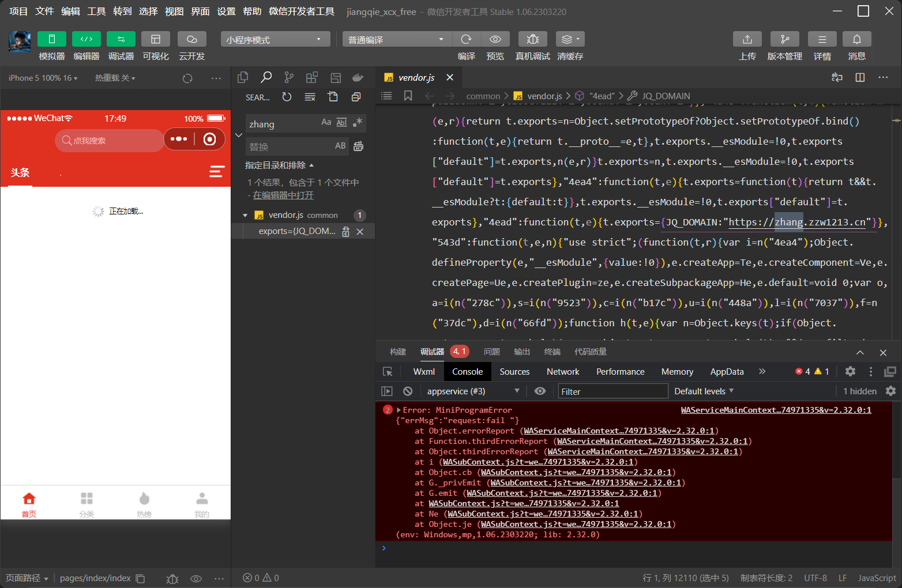Clear the console output
Screen dimensions: 902x588
[408, 391]
